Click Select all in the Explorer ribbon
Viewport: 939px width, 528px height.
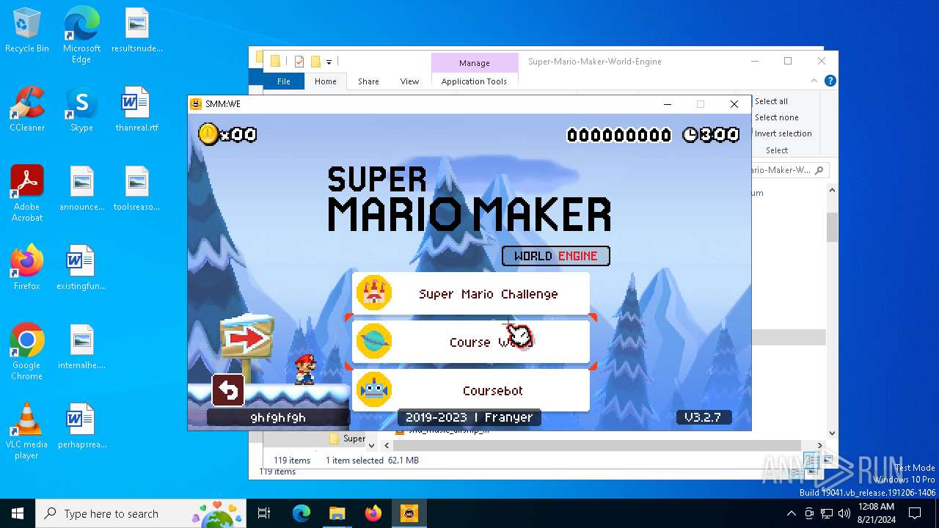pos(771,101)
